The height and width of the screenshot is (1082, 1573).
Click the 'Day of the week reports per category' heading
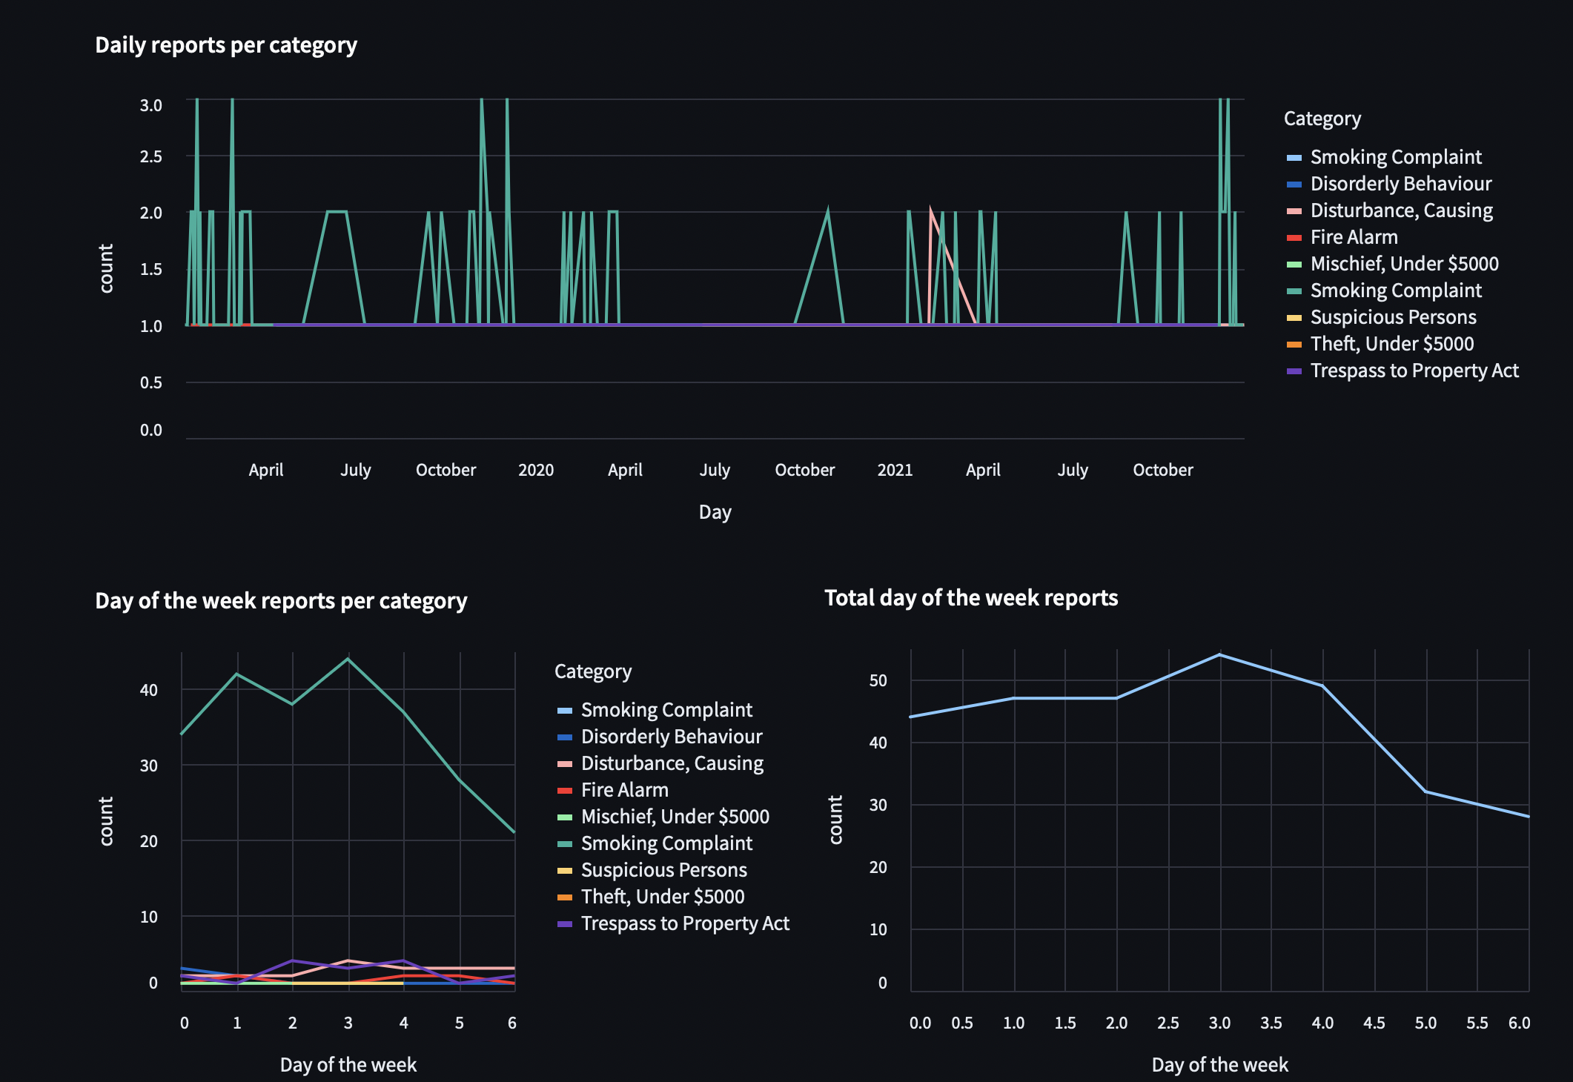[x=281, y=600]
